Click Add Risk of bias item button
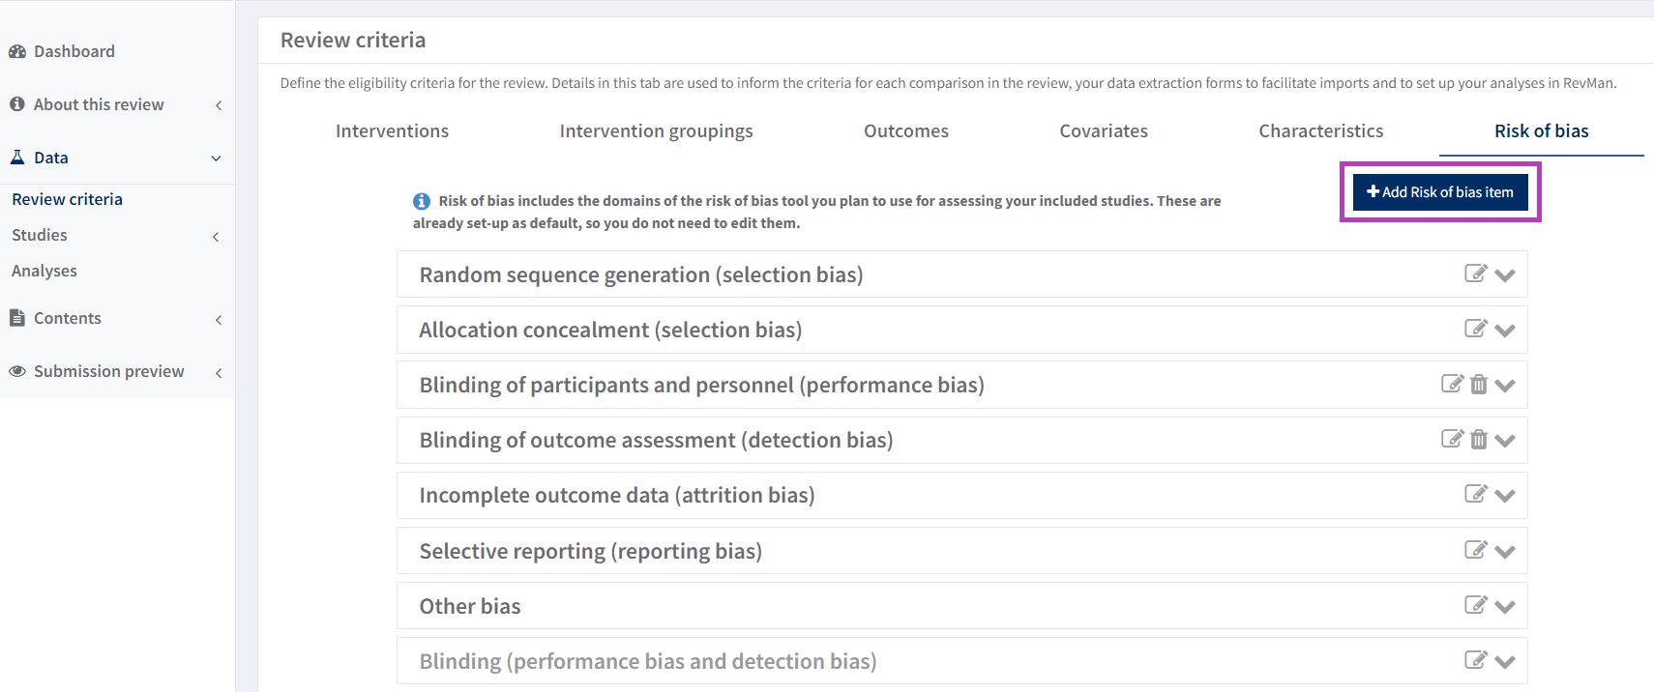Image resolution: width=1654 pixels, height=692 pixels. coord(1439,192)
